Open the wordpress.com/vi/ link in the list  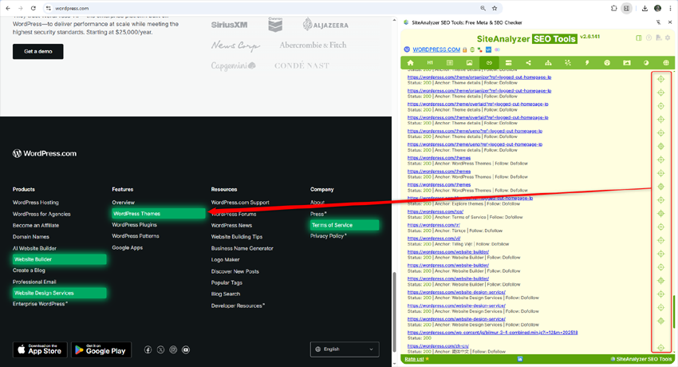point(434,239)
